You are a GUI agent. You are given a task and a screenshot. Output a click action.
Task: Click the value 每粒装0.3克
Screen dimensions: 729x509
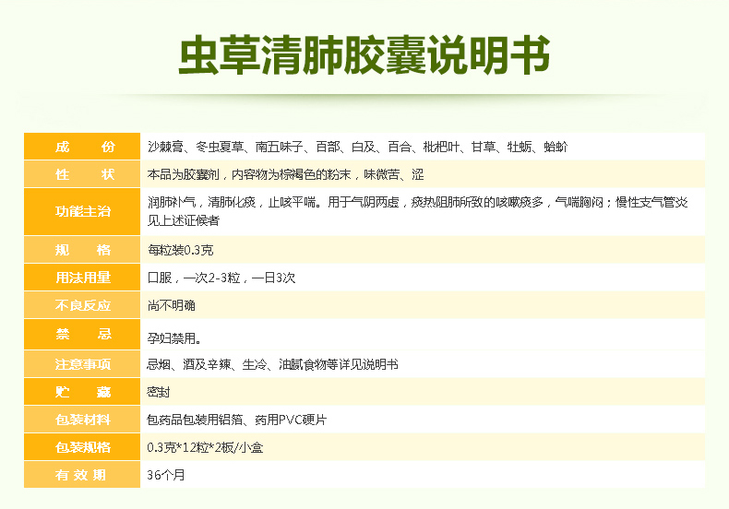pos(180,250)
